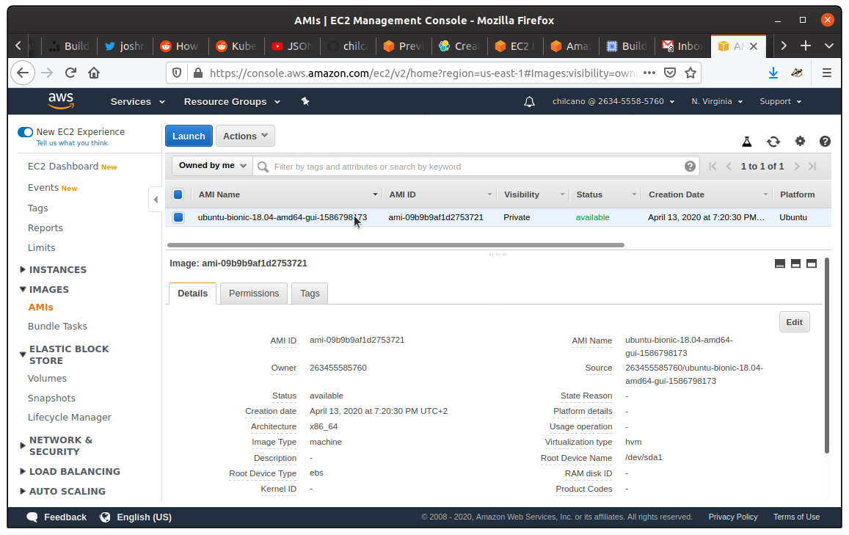849x535 pixels.
Task: Go to next page of AMI results
Action: point(796,167)
